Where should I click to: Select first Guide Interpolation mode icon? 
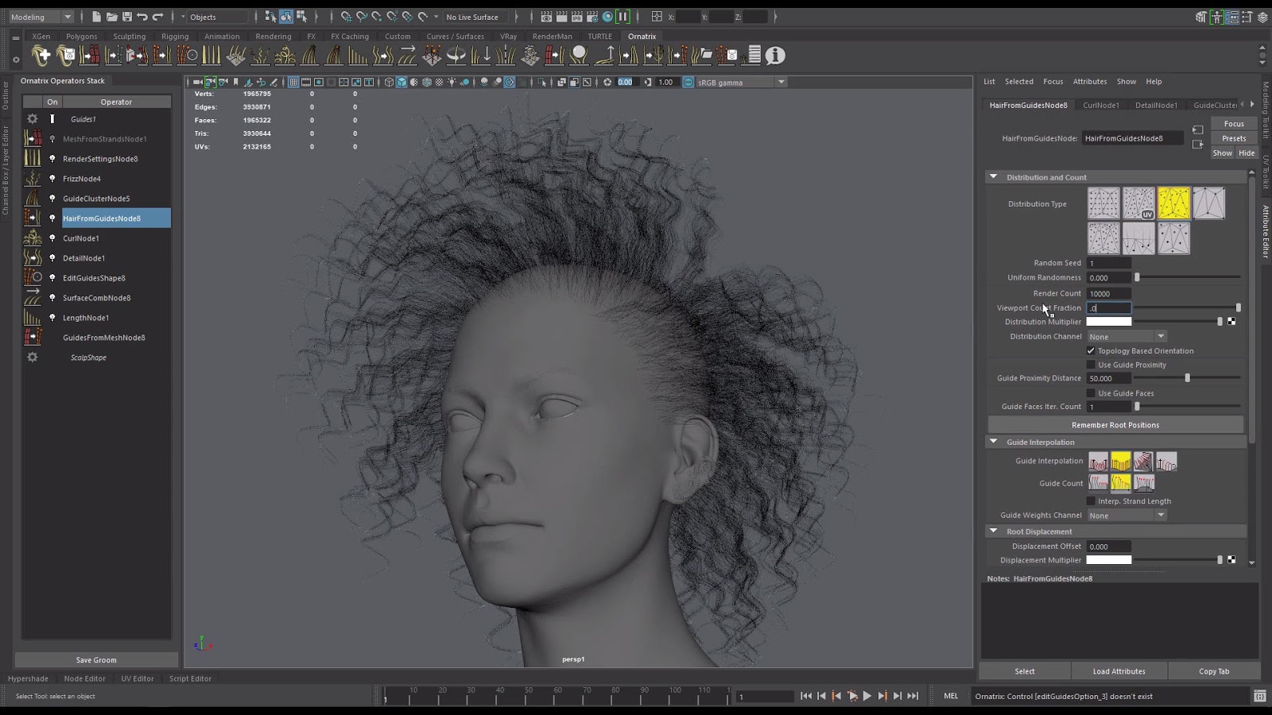[1098, 462]
